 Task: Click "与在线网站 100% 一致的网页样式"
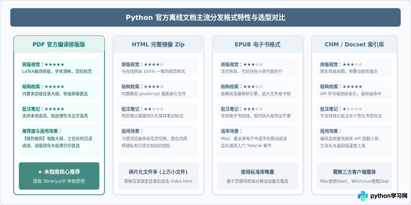pos(153,71)
